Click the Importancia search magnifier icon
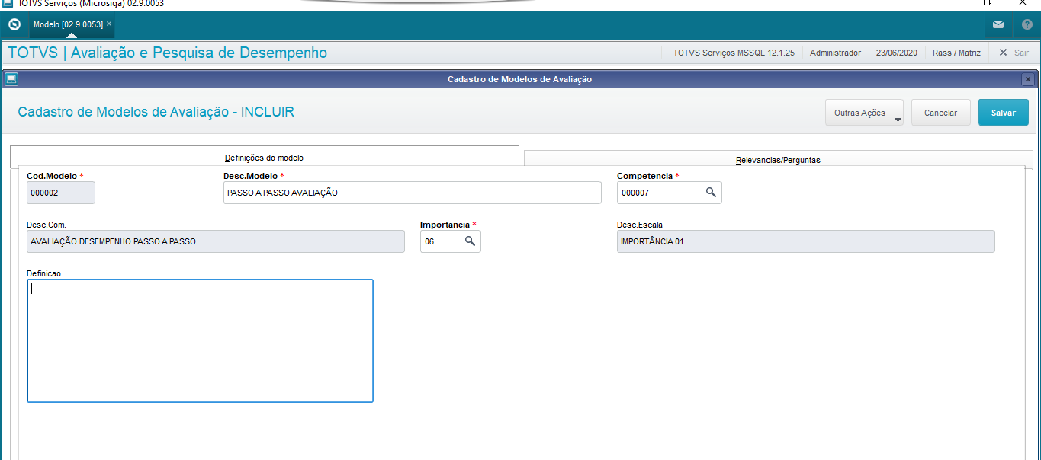Viewport: 1041px width, 460px height. 470,241
